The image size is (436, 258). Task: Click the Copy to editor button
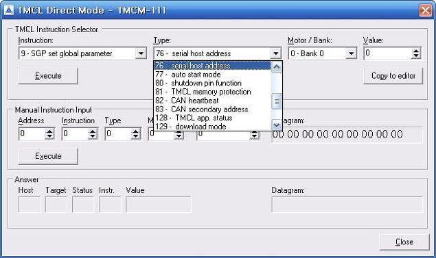[x=393, y=76]
